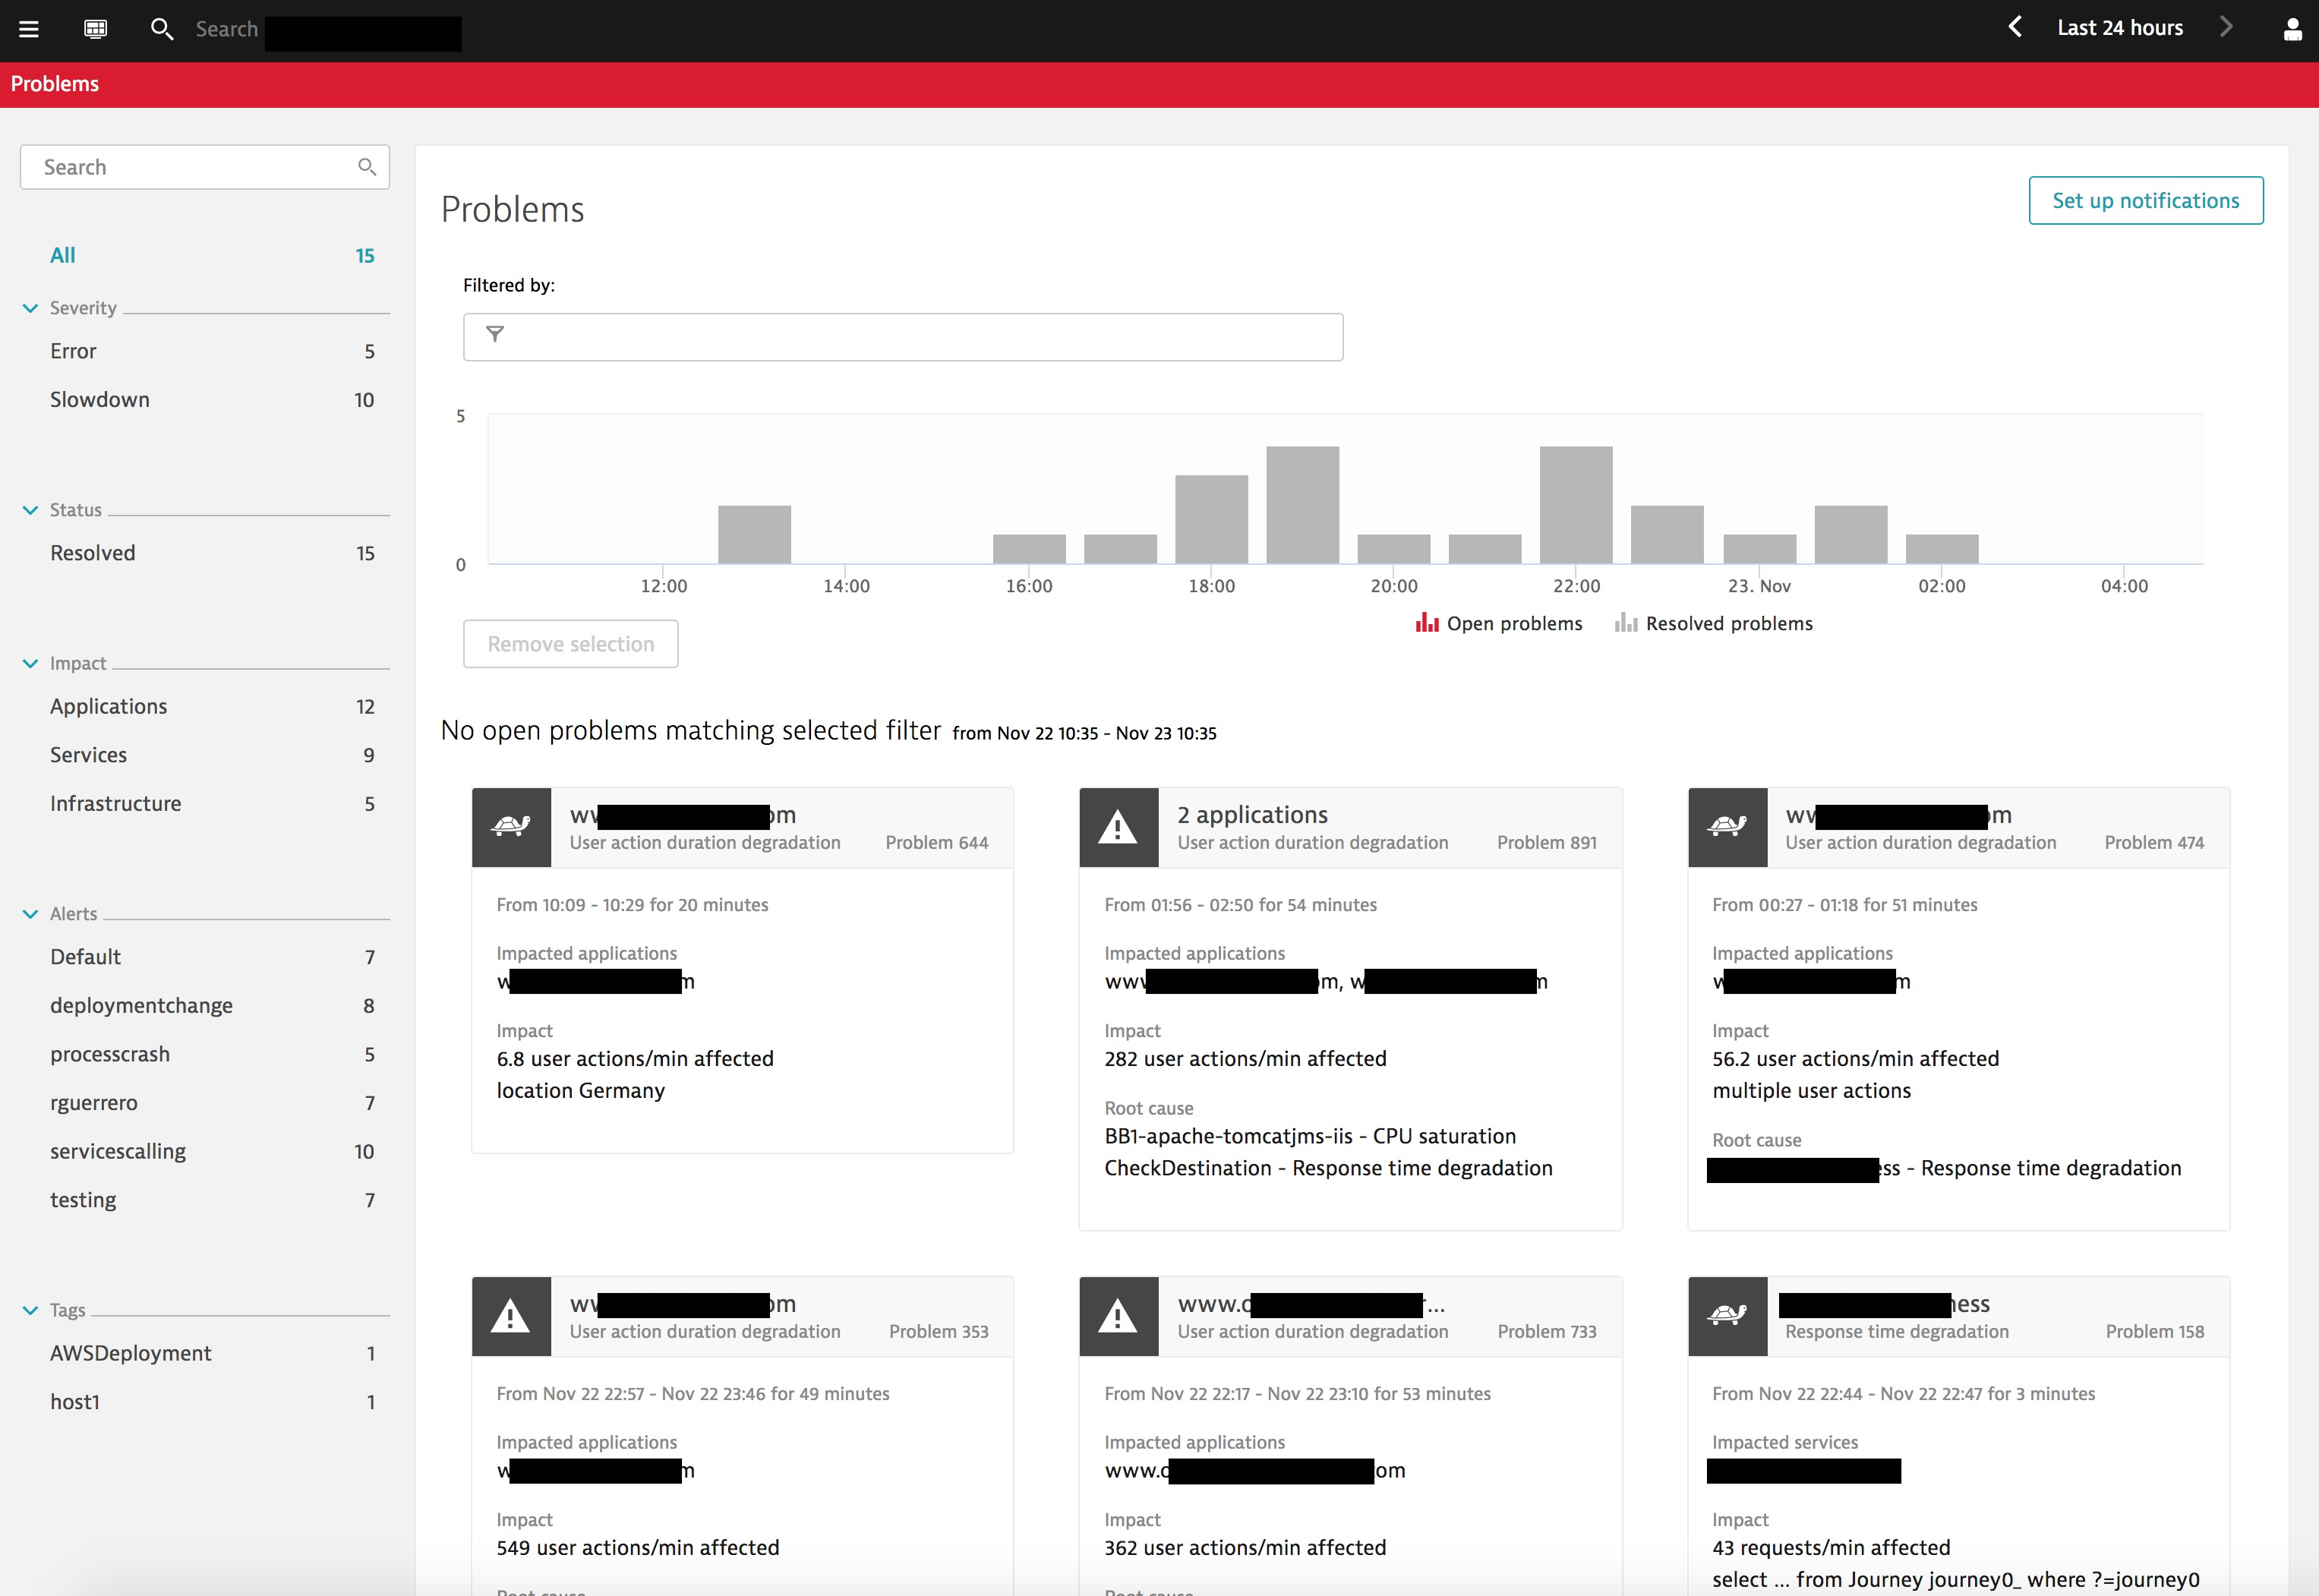The height and width of the screenshot is (1596, 2319).
Task: Open the hamburger navigation menu
Action: coord(29,29)
